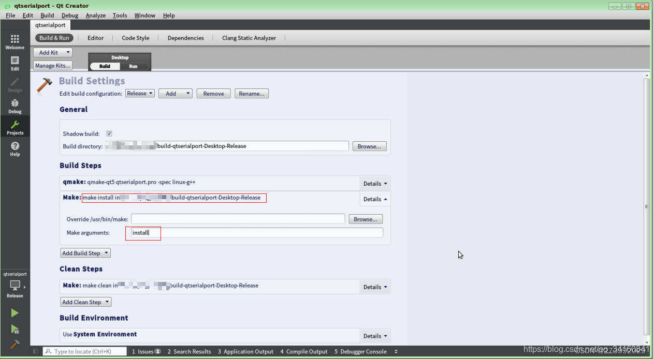The image size is (654, 359).
Task: Toggle the left sidebar icon
Action: (35, 351)
